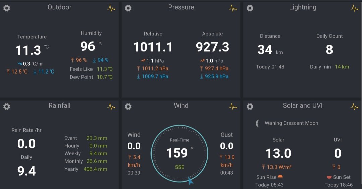Click the Dew Point value 10.7 °C
The width and height of the screenshot is (362, 189).
[105, 77]
